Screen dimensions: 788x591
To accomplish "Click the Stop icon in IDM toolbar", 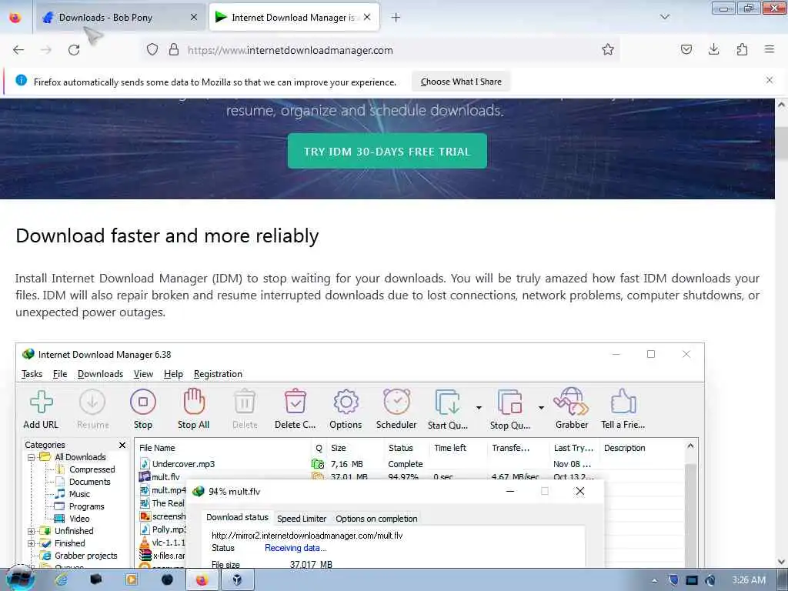I will click(x=142, y=402).
